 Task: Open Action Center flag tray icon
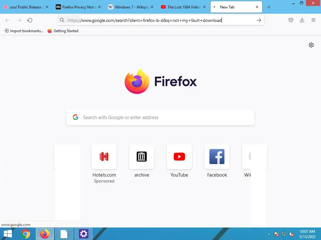(276, 234)
